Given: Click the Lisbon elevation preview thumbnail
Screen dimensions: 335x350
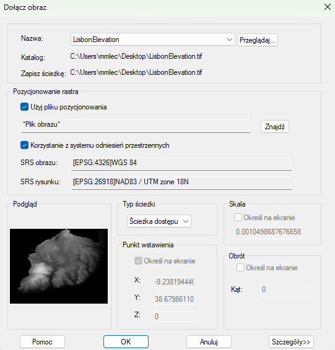Looking at the screenshot, I should (59, 266).
